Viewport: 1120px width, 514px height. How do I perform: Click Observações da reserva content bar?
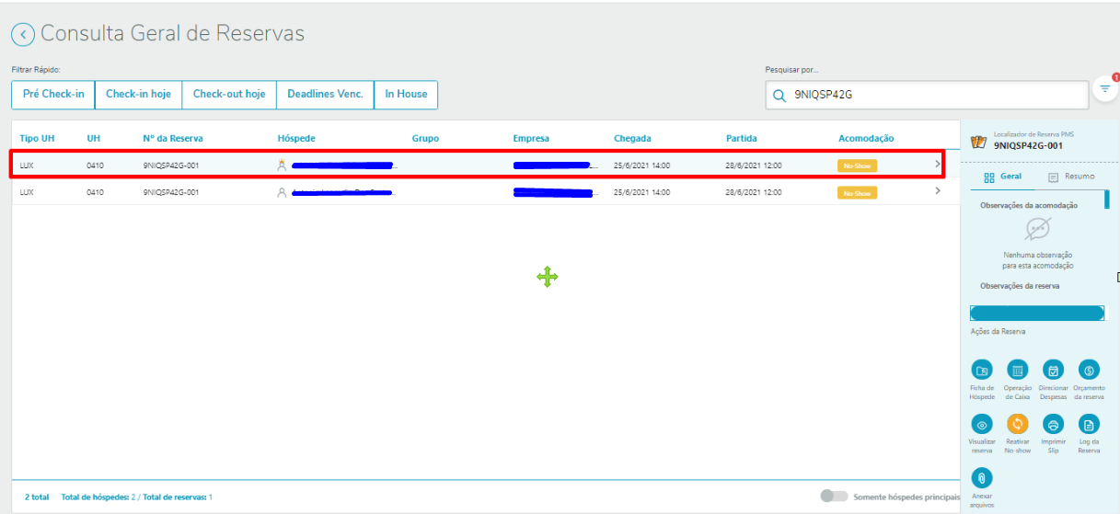pyautogui.click(x=1037, y=313)
